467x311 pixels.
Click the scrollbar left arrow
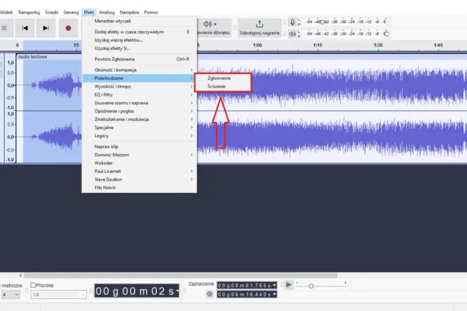pyautogui.click(x=21, y=275)
